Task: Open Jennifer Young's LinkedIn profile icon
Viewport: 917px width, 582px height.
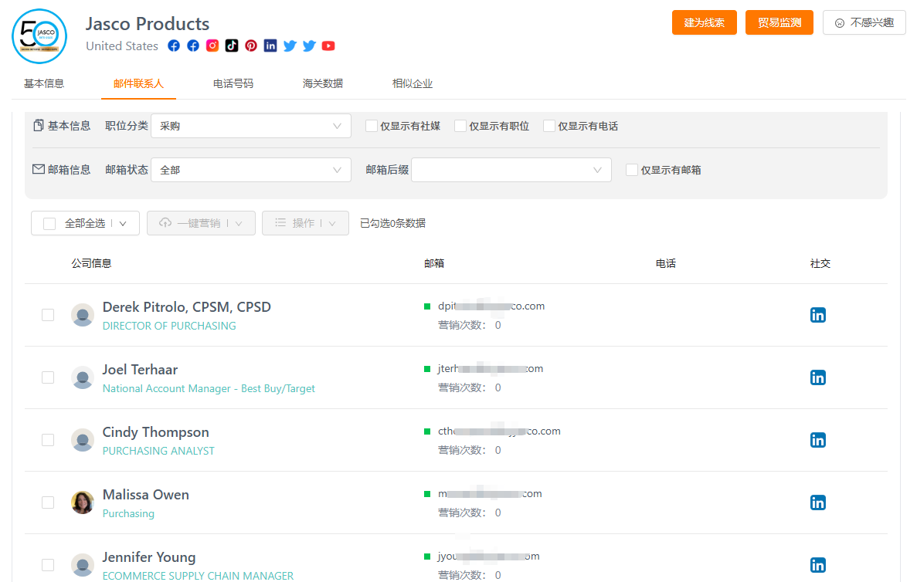Action: point(817,565)
